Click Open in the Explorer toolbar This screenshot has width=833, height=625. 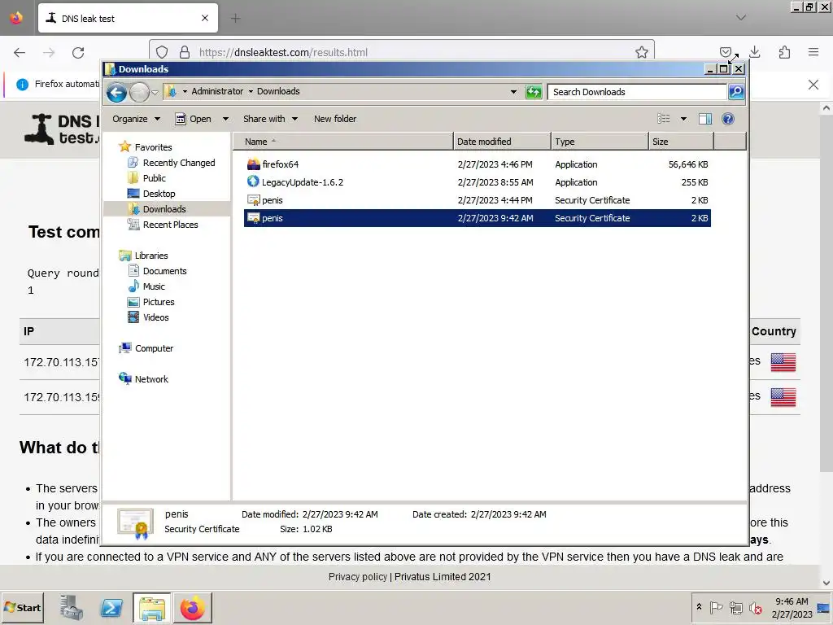point(194,119)
